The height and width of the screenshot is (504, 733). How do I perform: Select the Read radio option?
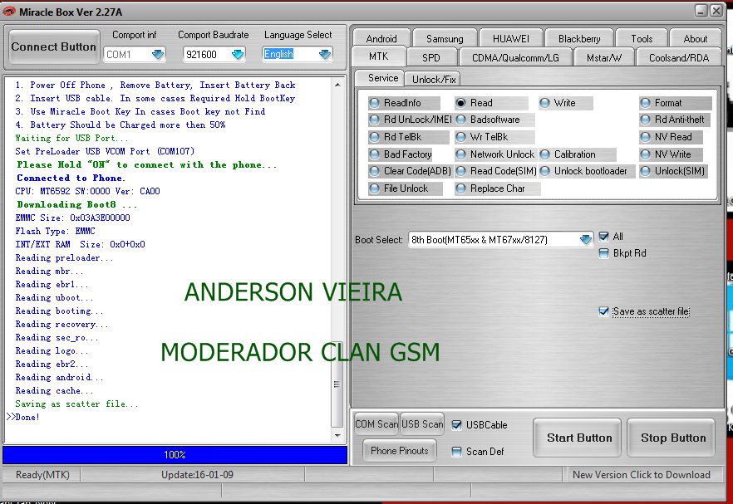[491, 103]
